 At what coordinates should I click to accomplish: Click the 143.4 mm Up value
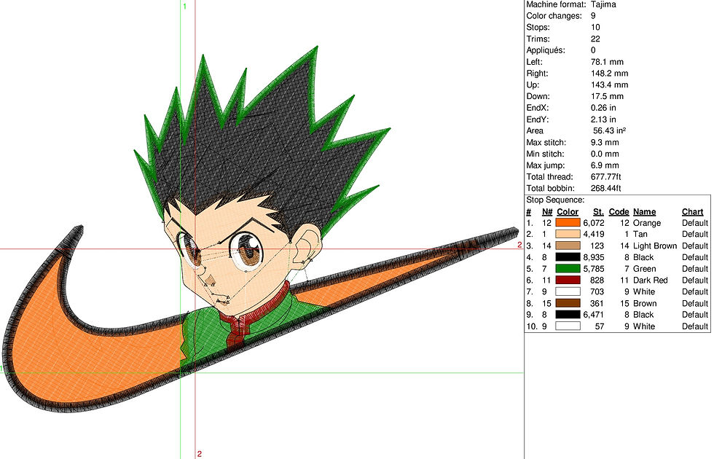click(x=609, y=85)
